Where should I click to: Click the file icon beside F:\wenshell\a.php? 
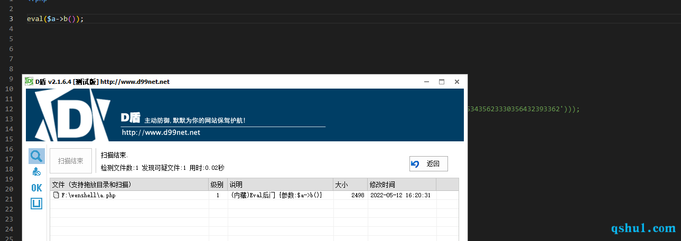point(56,195)
